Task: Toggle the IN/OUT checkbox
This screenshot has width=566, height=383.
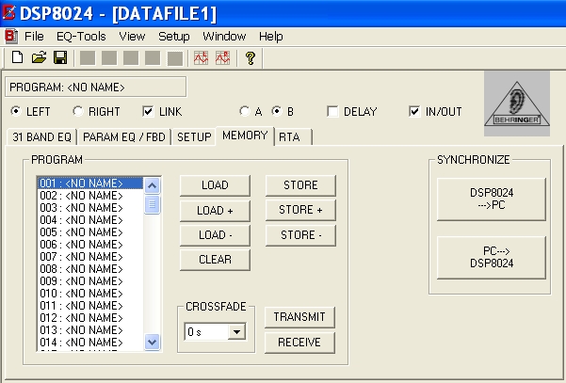Action: pyautogui.click(x=414, y=111)
